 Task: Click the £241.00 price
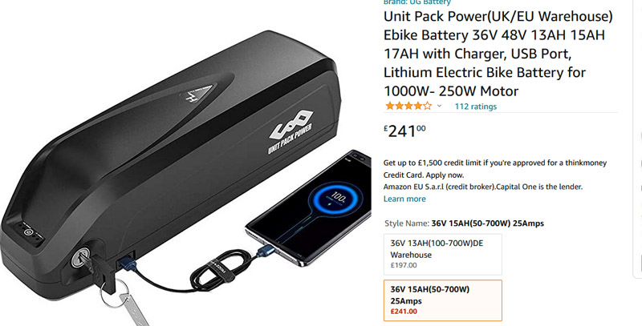(404, 131)
